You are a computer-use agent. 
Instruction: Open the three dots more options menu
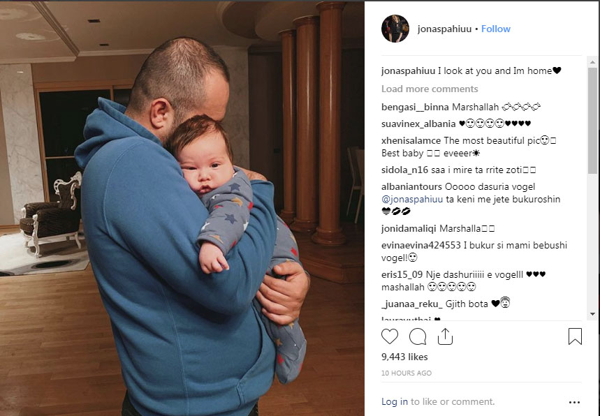[x=574, y=402]
